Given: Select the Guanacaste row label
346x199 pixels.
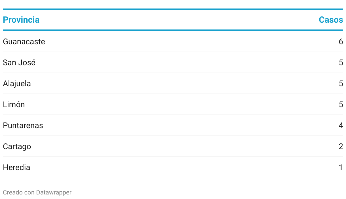Looking at the screenshot, I should (x=24, y=42).
